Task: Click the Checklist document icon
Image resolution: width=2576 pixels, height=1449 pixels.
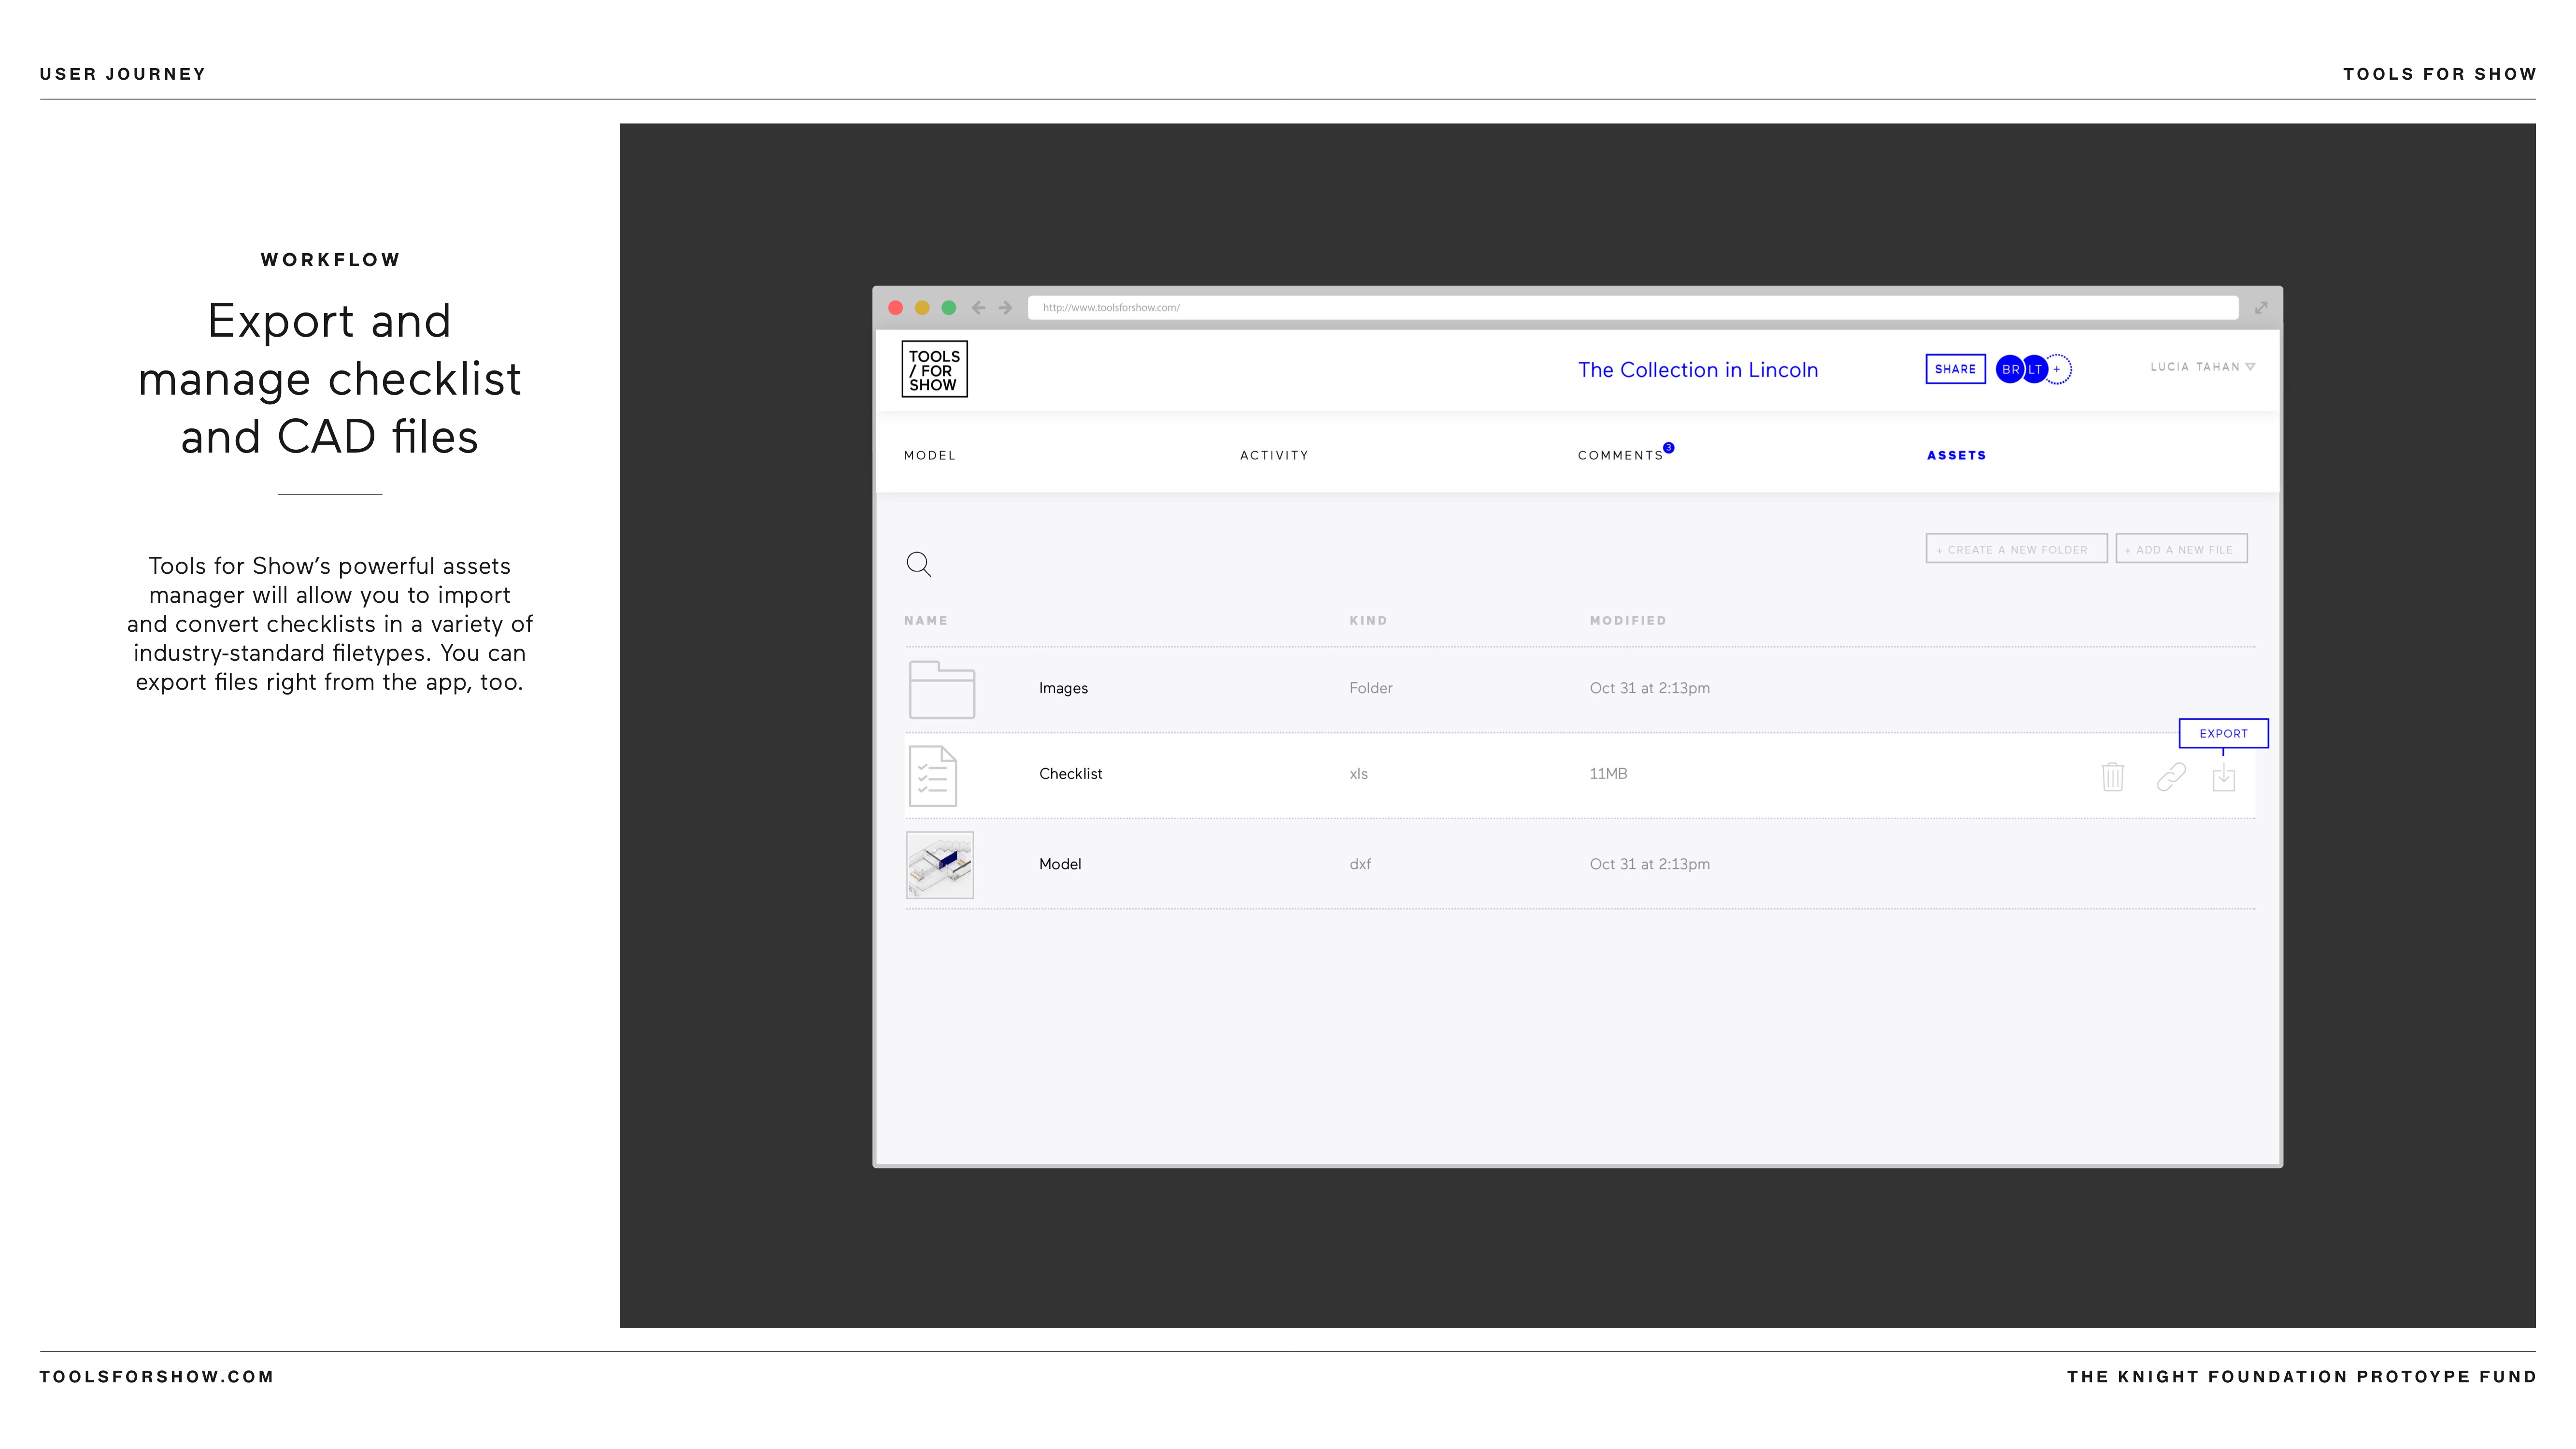Action: [x=933, y=775]
